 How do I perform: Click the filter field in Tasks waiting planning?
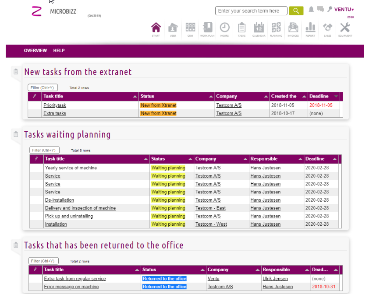coord(44,150)
